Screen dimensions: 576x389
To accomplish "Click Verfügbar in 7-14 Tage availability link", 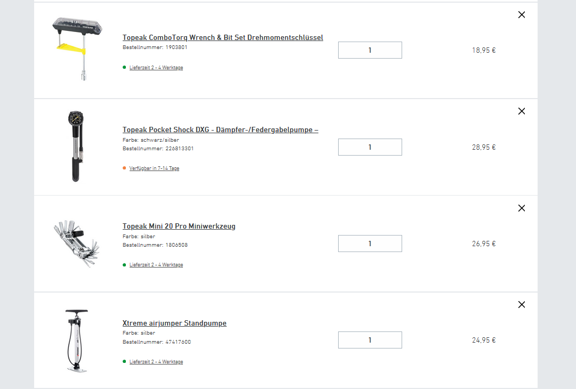I will tap(154, 168).
